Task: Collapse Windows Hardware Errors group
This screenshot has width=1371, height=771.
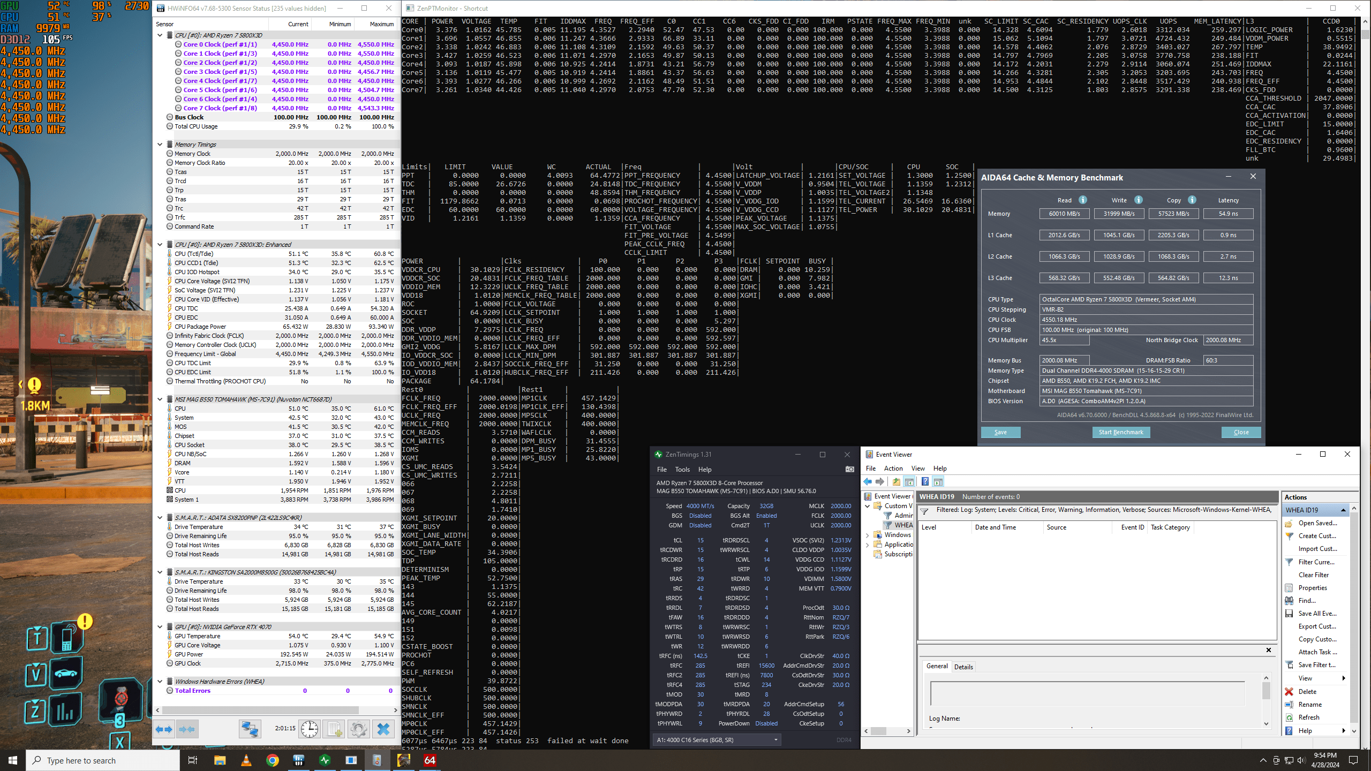Action: click(160, 682)
